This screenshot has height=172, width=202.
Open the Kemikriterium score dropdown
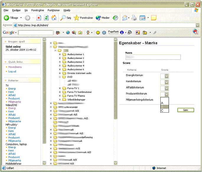pyautogui.click(x=167, y=82)
